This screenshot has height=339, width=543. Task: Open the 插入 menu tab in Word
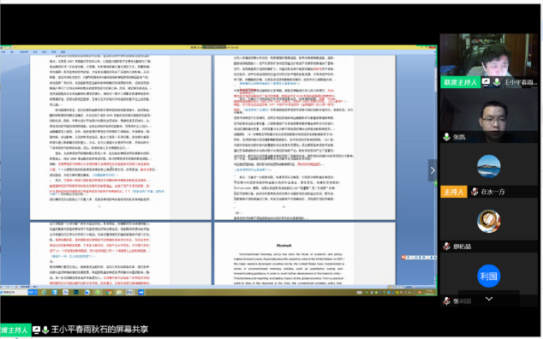click(x=13, y=52)
